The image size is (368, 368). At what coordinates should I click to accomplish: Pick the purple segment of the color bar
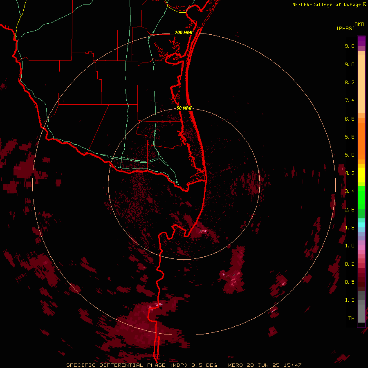(361, 41)
